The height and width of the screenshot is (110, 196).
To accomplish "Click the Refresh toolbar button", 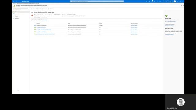I will point(50,9).
